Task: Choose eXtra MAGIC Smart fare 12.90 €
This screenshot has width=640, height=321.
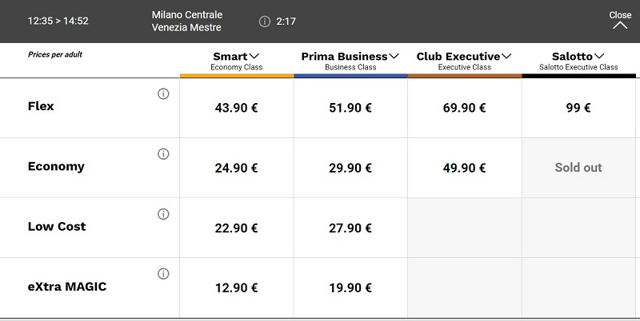Action: [236, 287]
